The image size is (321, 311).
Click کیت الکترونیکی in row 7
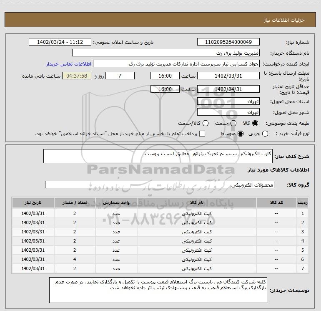pyautogui.click(x=196, y=268)
